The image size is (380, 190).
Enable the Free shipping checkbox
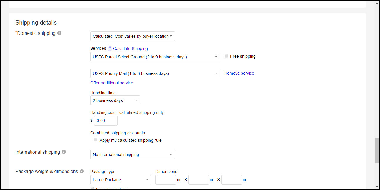click(226, 56)
